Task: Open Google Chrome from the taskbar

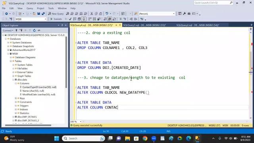Action: coord(145,139)
